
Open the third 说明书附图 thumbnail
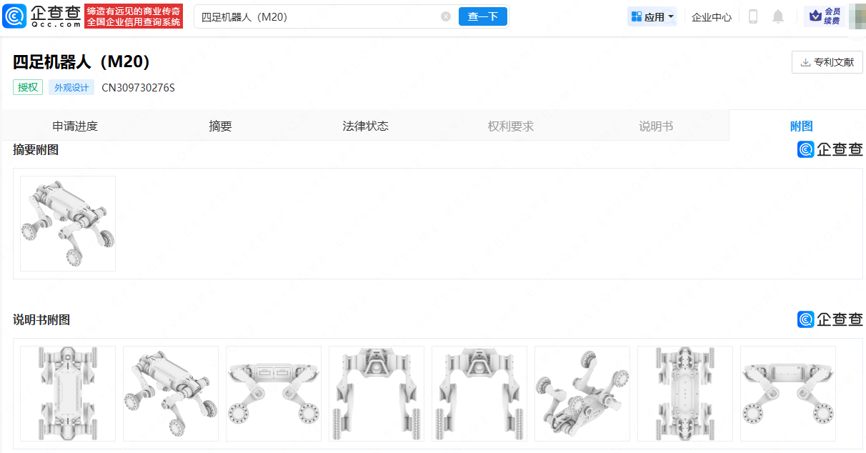[x=274, y=394]
